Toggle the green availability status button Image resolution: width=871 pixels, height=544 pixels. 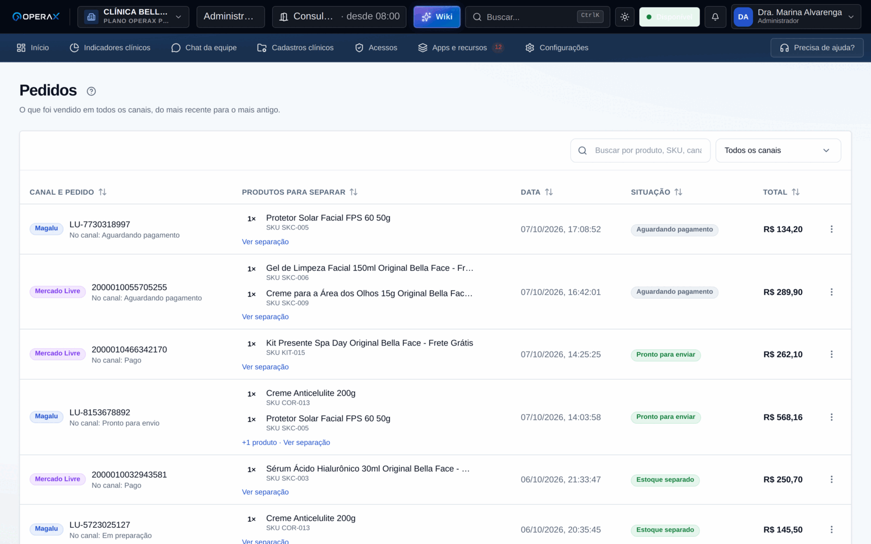click(669, 17)
